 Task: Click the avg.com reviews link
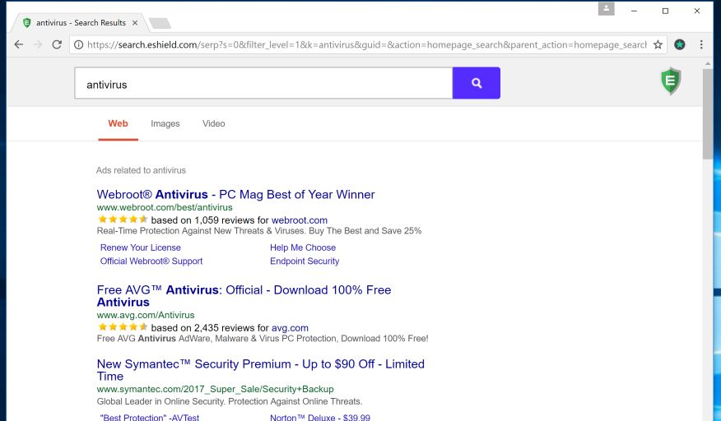290,328
